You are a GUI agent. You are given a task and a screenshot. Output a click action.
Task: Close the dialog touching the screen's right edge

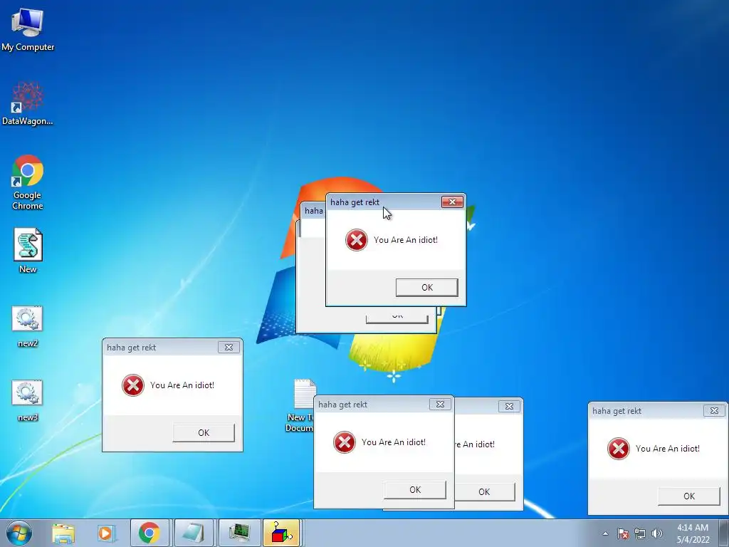(x=714, y=411)
